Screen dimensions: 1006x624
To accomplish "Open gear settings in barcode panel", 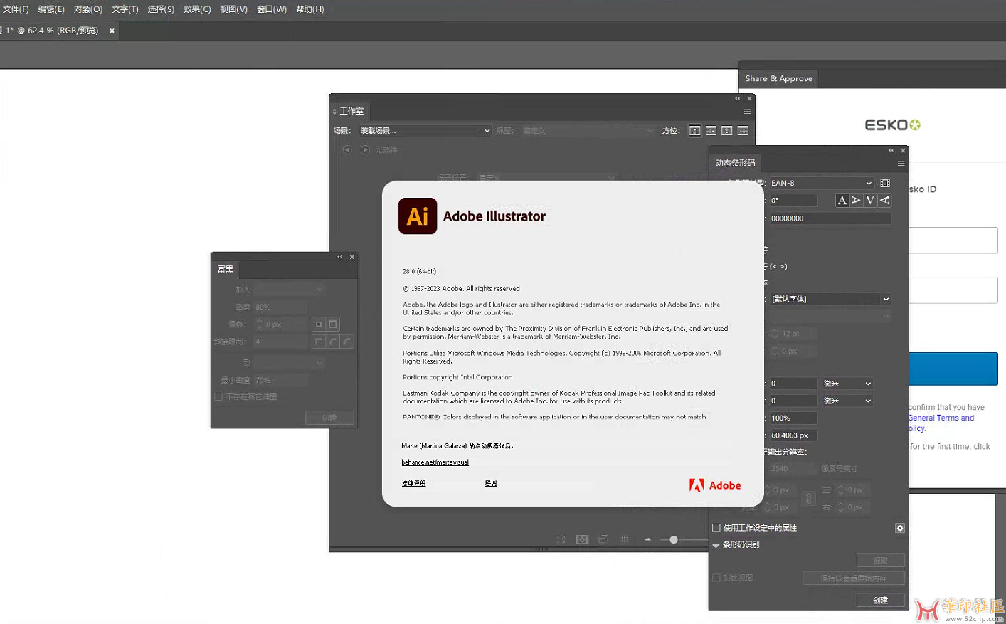I will coord(900,528).
